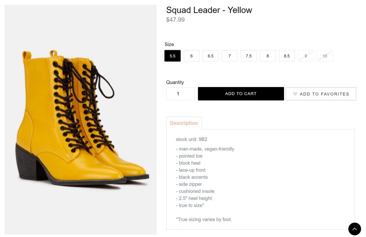Select size 5.5
366x237 pixels.
172,56
